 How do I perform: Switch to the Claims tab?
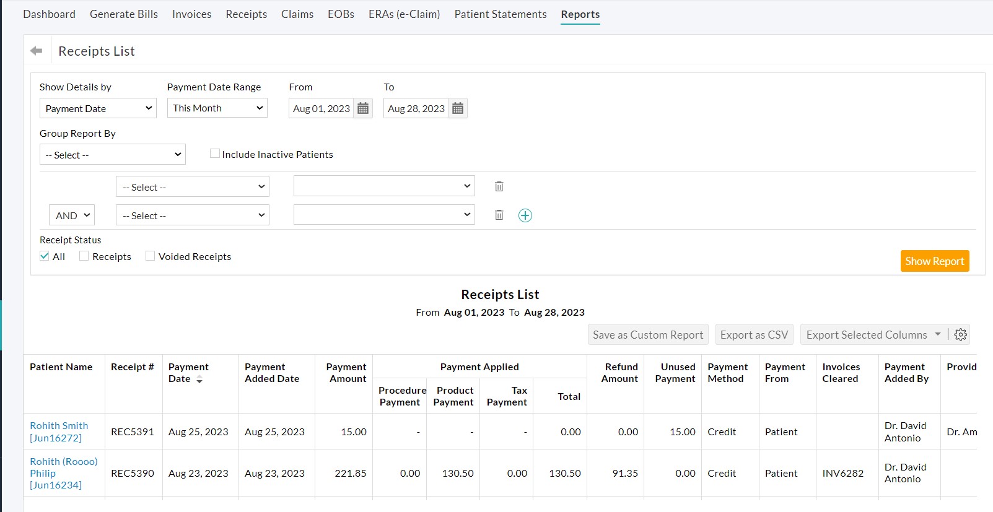tap(297, 14)
